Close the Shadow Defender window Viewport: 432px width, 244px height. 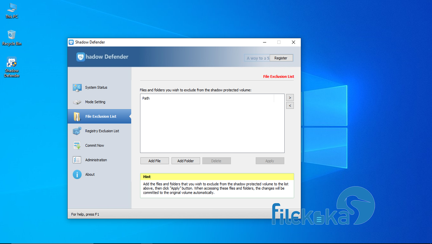point(294,42)
